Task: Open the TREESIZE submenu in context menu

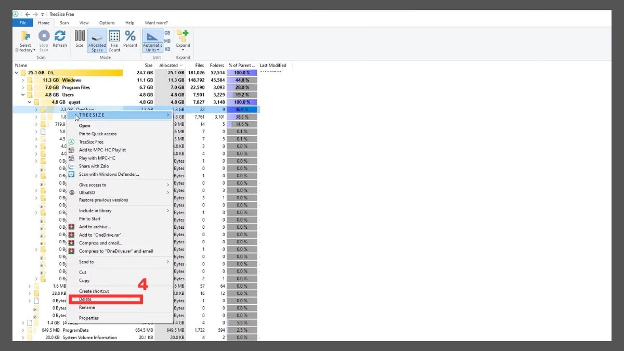Action: pos(120,115)
